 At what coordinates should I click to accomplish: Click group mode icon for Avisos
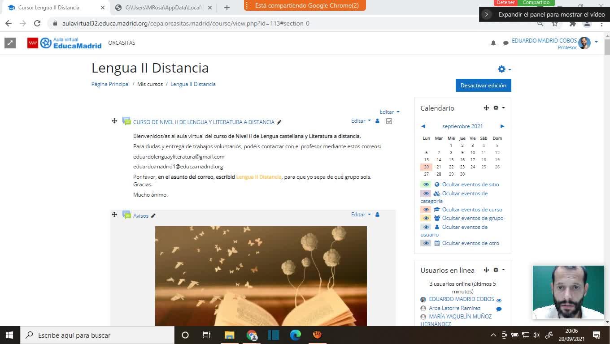[x=377, y=215]
